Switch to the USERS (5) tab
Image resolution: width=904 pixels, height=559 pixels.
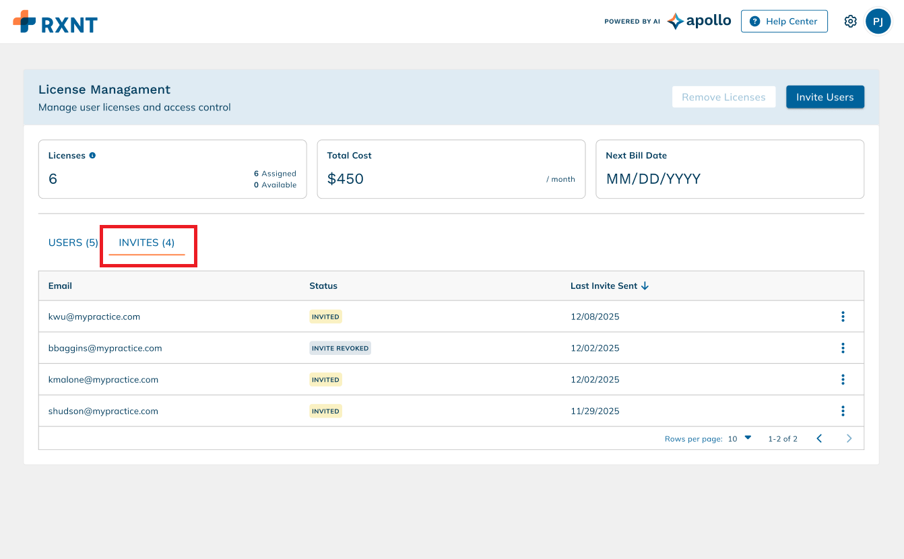coord(73,242)
